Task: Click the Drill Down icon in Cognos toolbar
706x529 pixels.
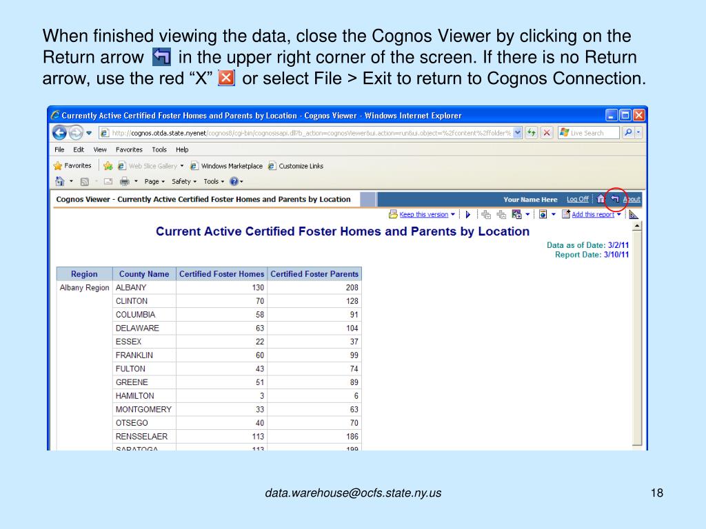Action: 486,215
